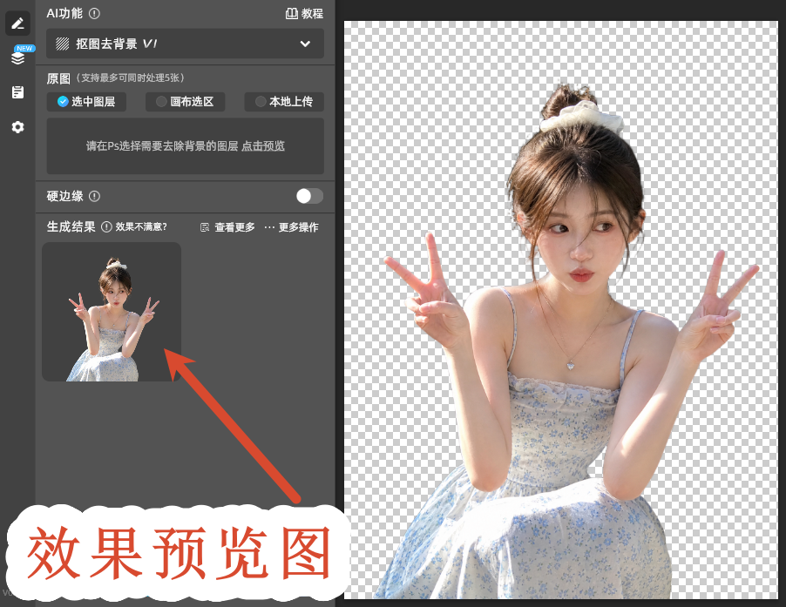Click the book icon next to 教程
The image size is (786, 607).
pyautogui.click(x=291, y=14)
